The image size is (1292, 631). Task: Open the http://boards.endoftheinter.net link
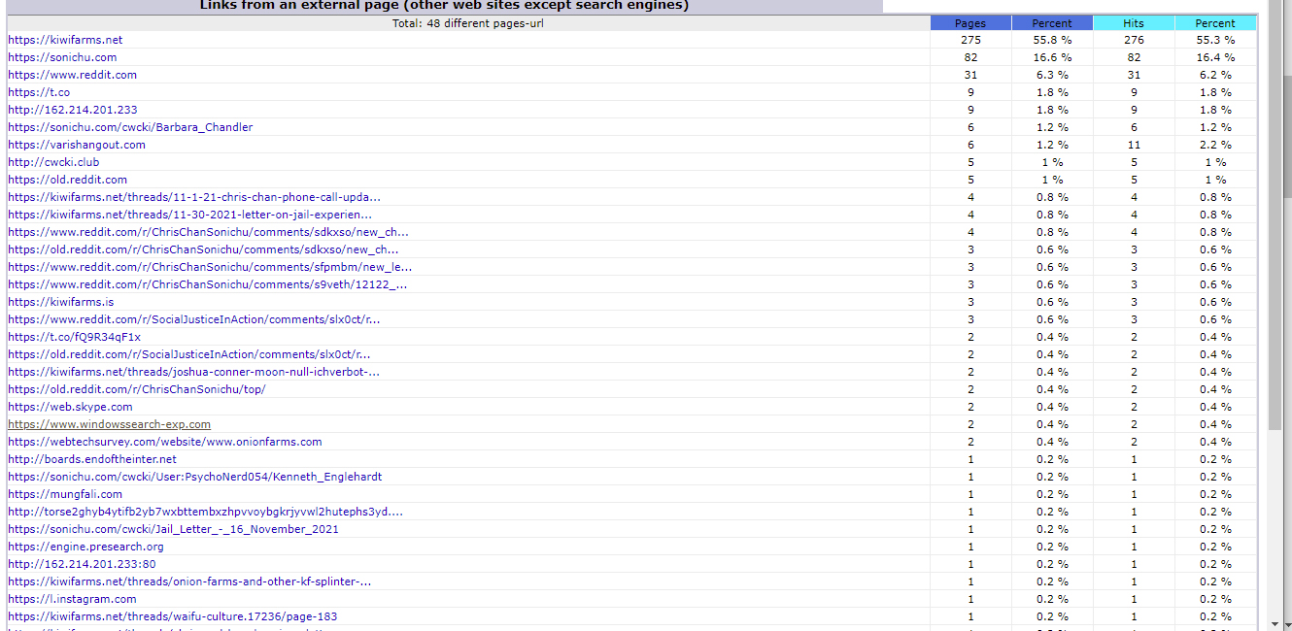pos(92,459)
